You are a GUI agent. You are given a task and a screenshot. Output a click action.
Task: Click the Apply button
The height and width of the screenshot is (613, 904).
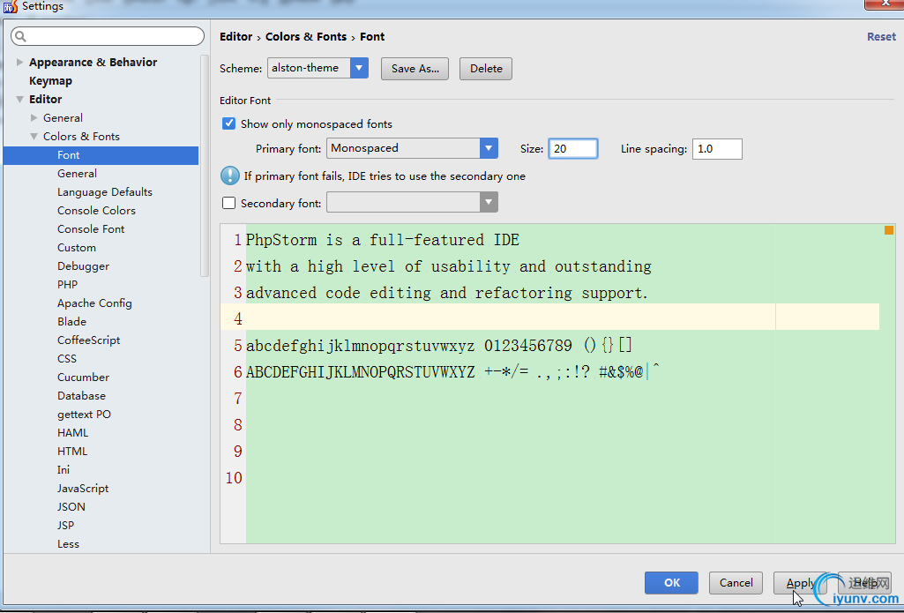(800, 582)
